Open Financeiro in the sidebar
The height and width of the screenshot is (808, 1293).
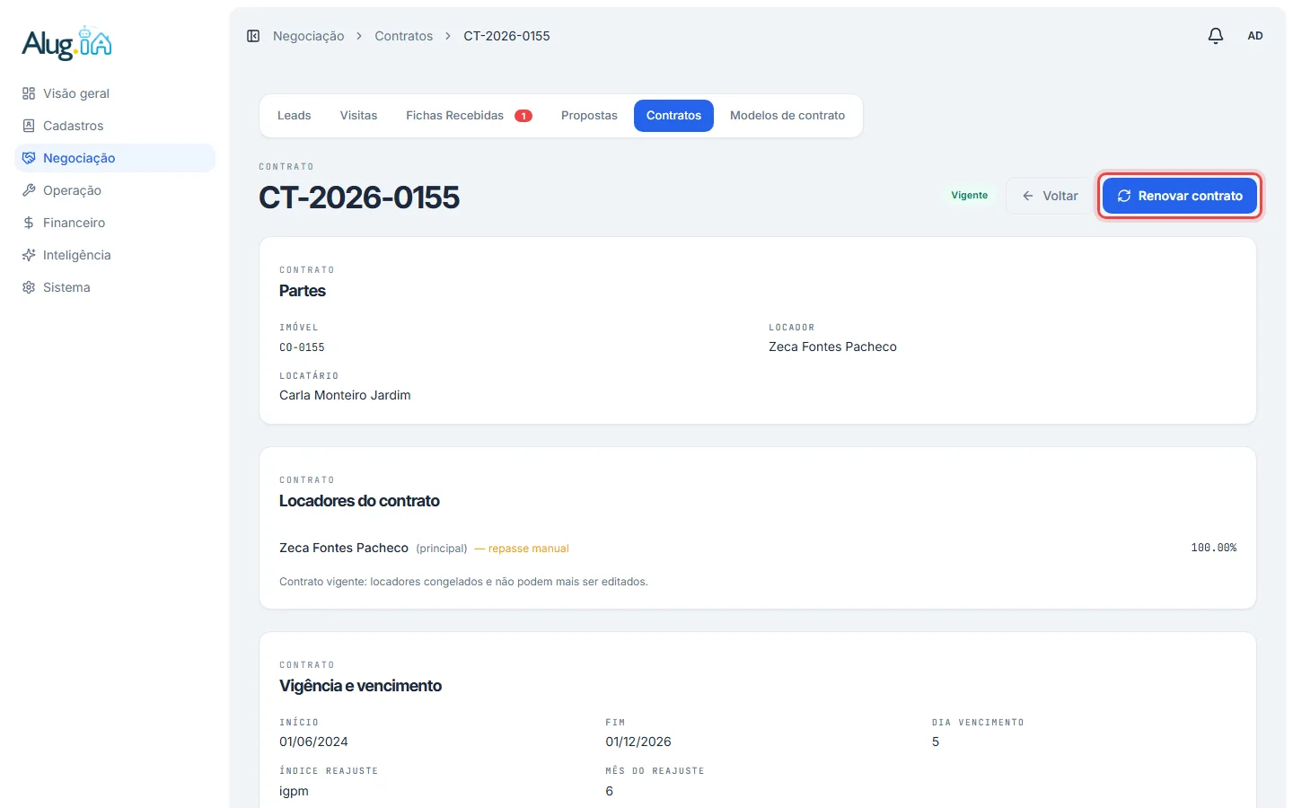pos(115,223)
